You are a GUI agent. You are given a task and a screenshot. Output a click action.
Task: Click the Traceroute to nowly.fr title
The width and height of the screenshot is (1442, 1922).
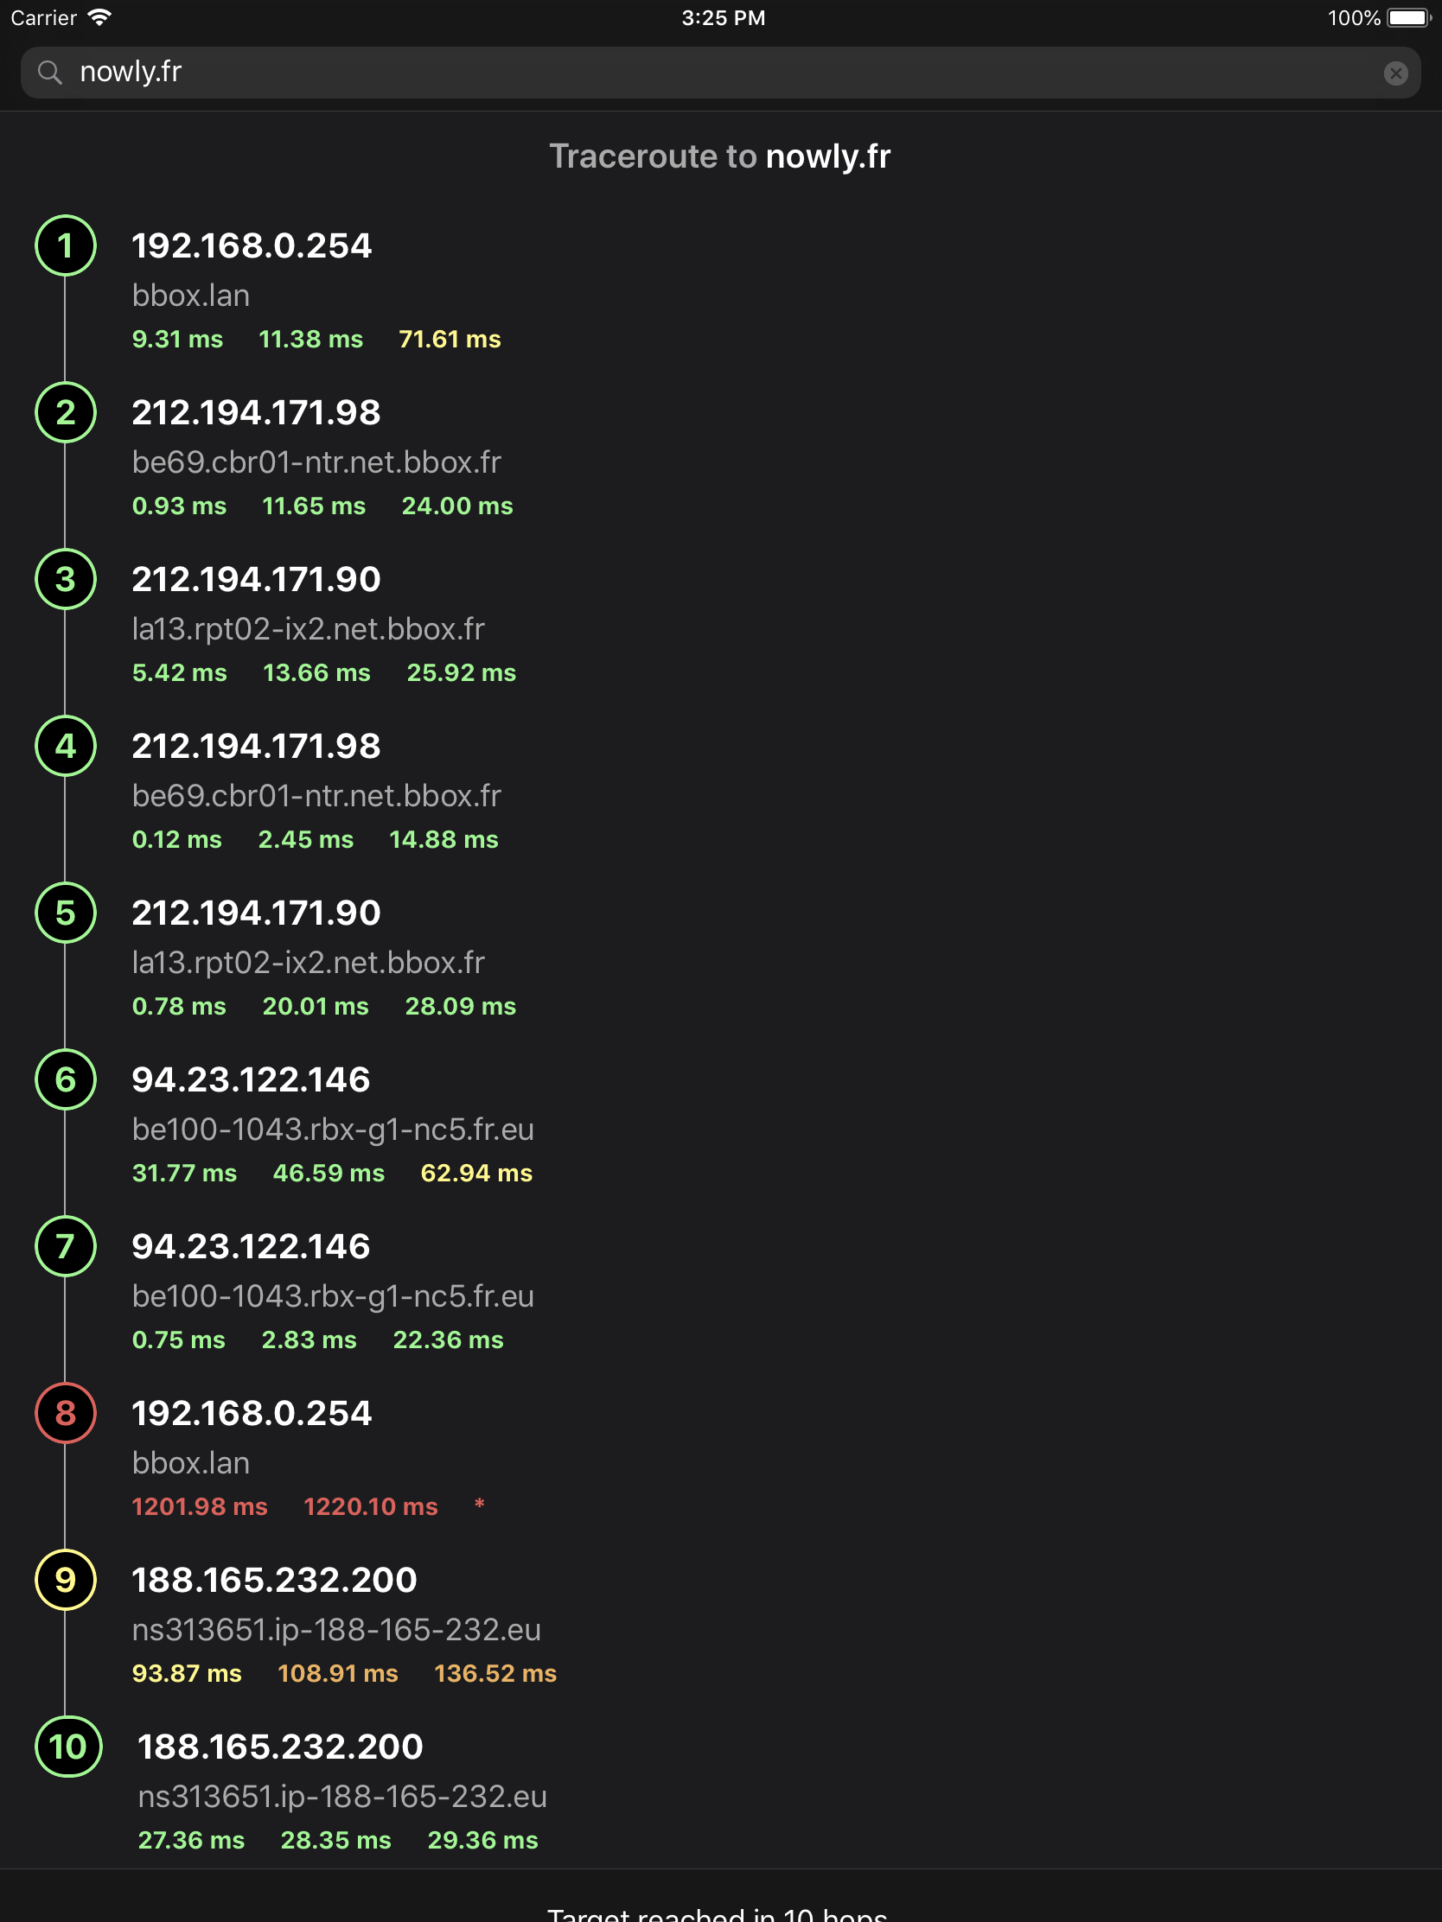tap(720, 156)
